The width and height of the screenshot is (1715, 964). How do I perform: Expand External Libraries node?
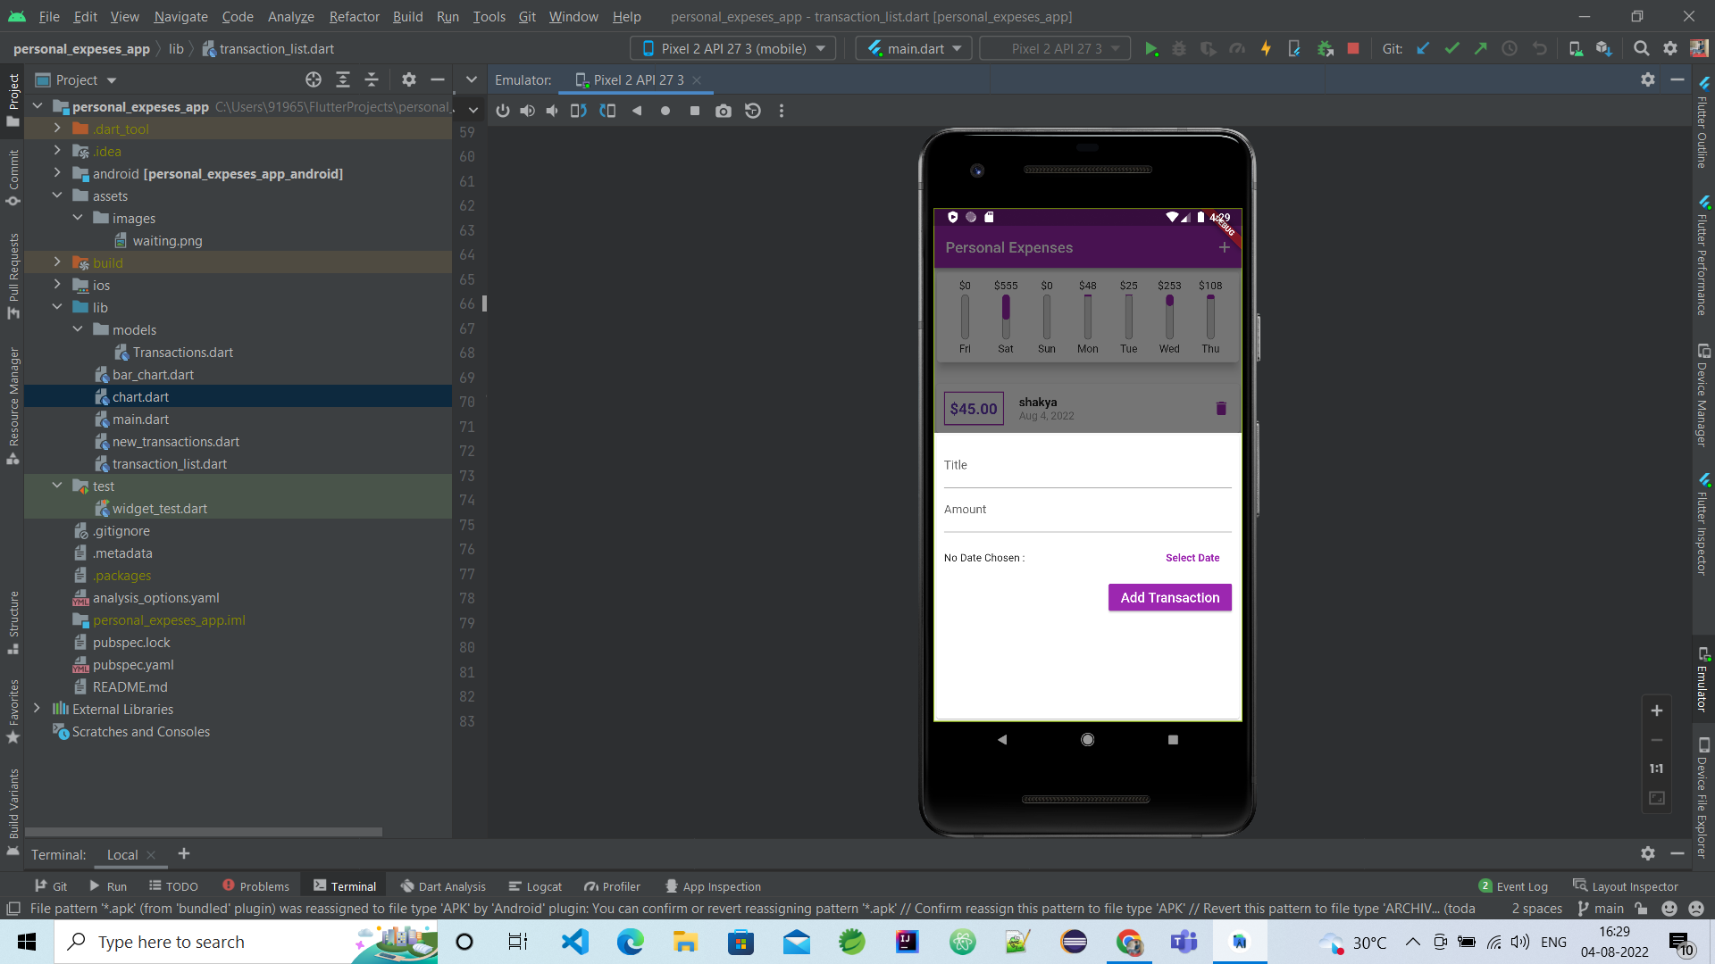[x=37, y=709]
